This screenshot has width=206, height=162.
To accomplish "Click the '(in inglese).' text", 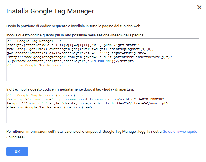I will click(x=16, y=137).
